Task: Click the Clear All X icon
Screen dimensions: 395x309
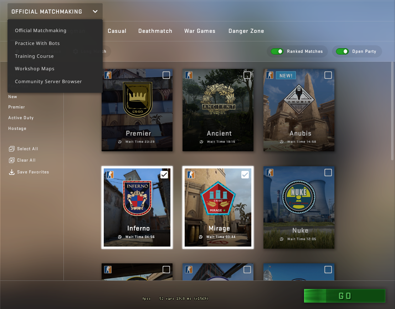Action: coord(12,160)
